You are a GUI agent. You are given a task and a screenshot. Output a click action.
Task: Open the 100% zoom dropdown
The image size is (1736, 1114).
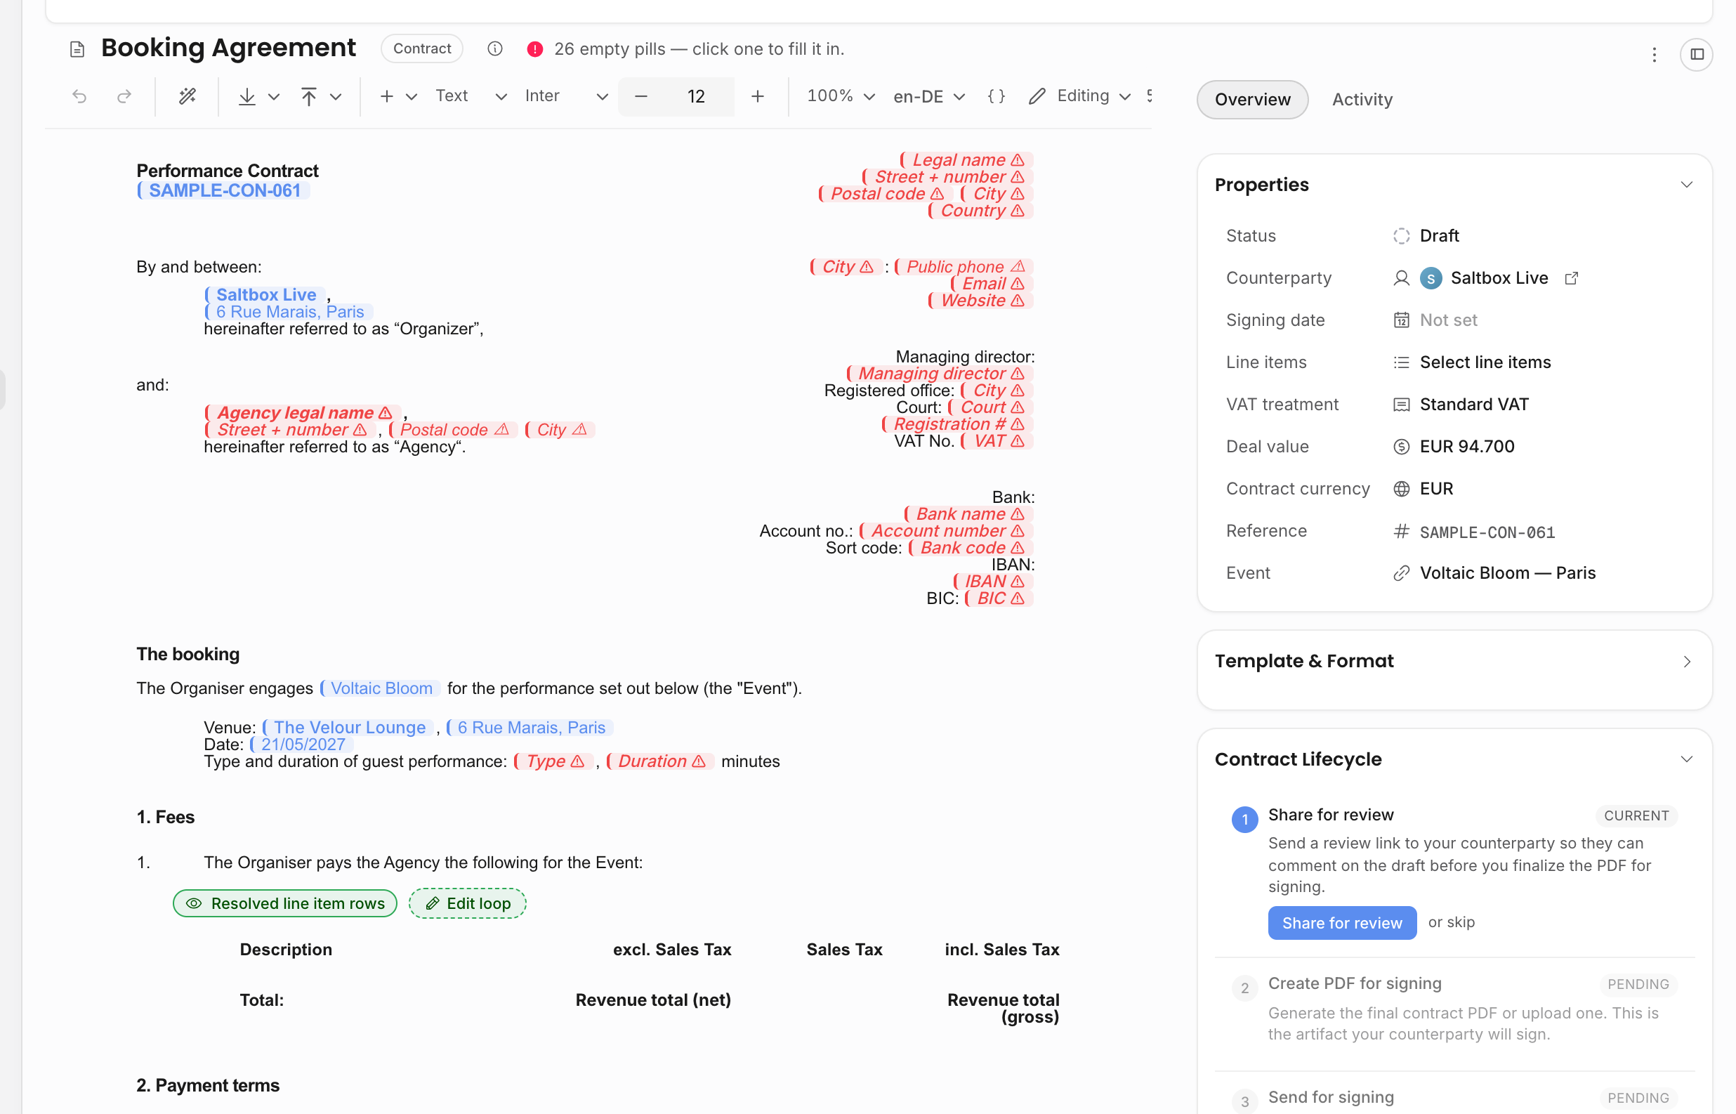[x=841, y=96]
